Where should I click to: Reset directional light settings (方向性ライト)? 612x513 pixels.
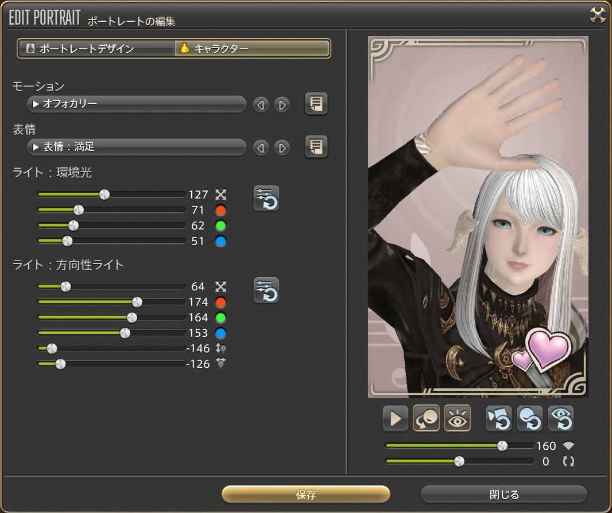[x=266, y=290]
